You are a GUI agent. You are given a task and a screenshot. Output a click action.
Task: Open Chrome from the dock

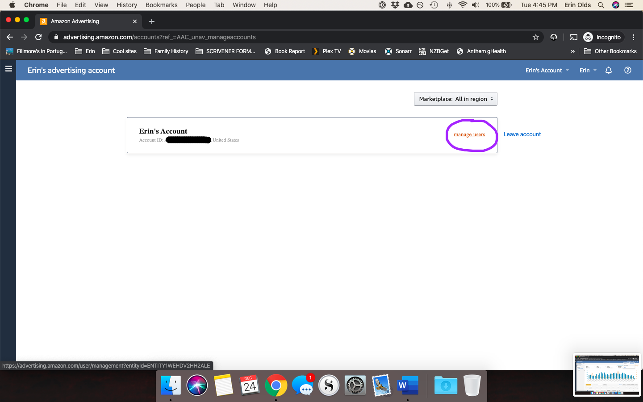tap(276, 385)
